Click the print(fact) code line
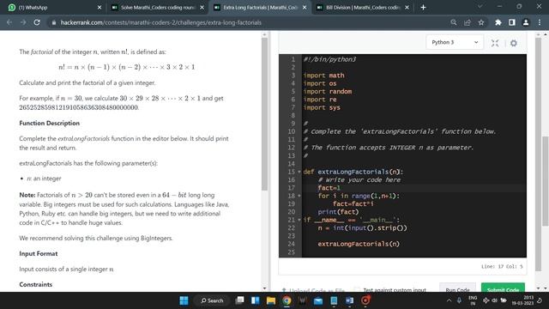549x309 pixels. [338, 212]
